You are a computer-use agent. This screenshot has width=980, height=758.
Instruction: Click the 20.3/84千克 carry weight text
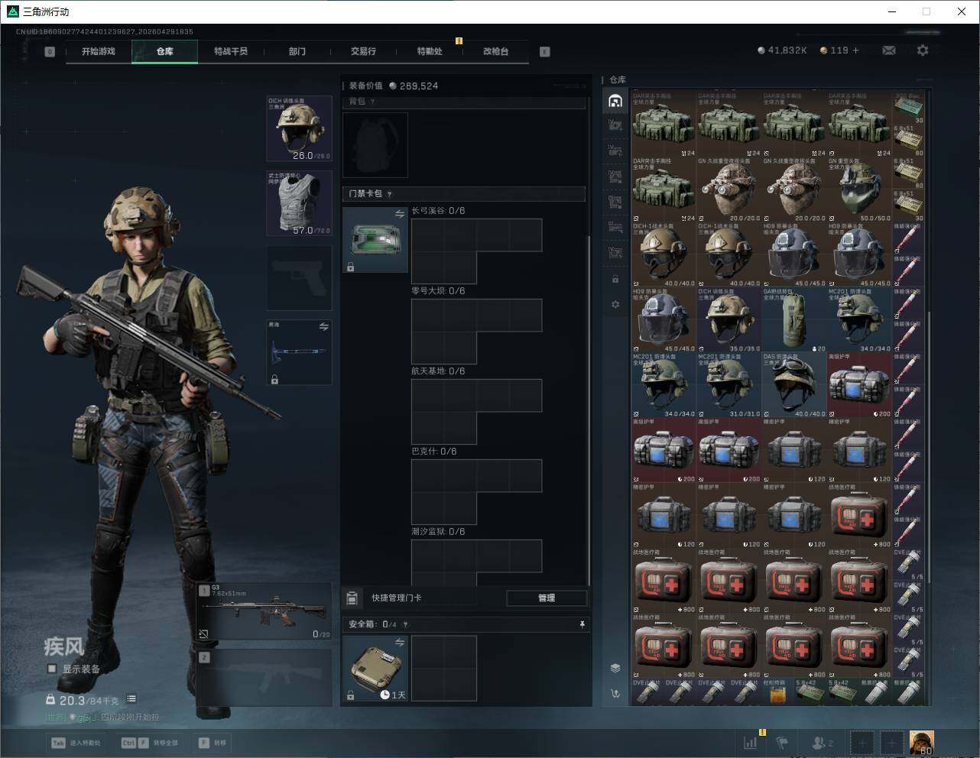coord(89,700)
